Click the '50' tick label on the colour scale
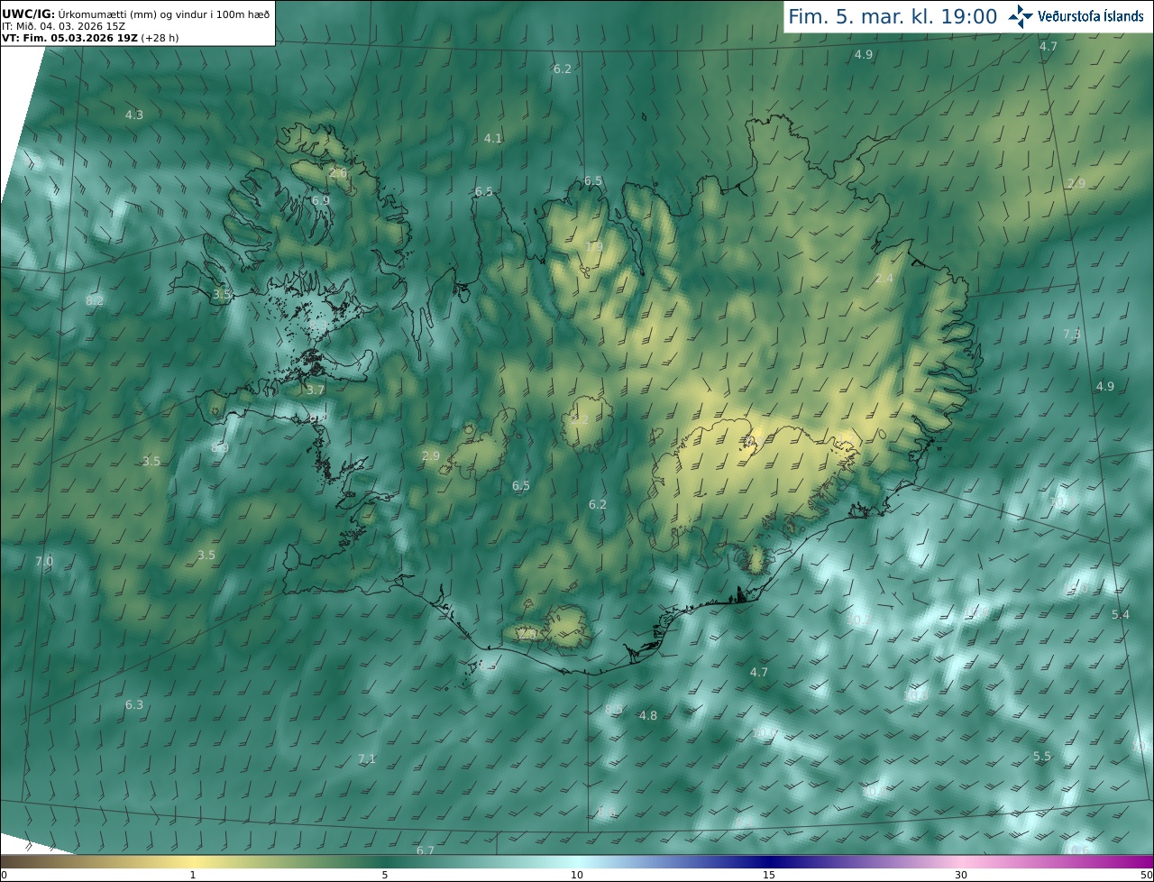The height and width of the screenshot is (882, 1154). (x=1146, y=875)
